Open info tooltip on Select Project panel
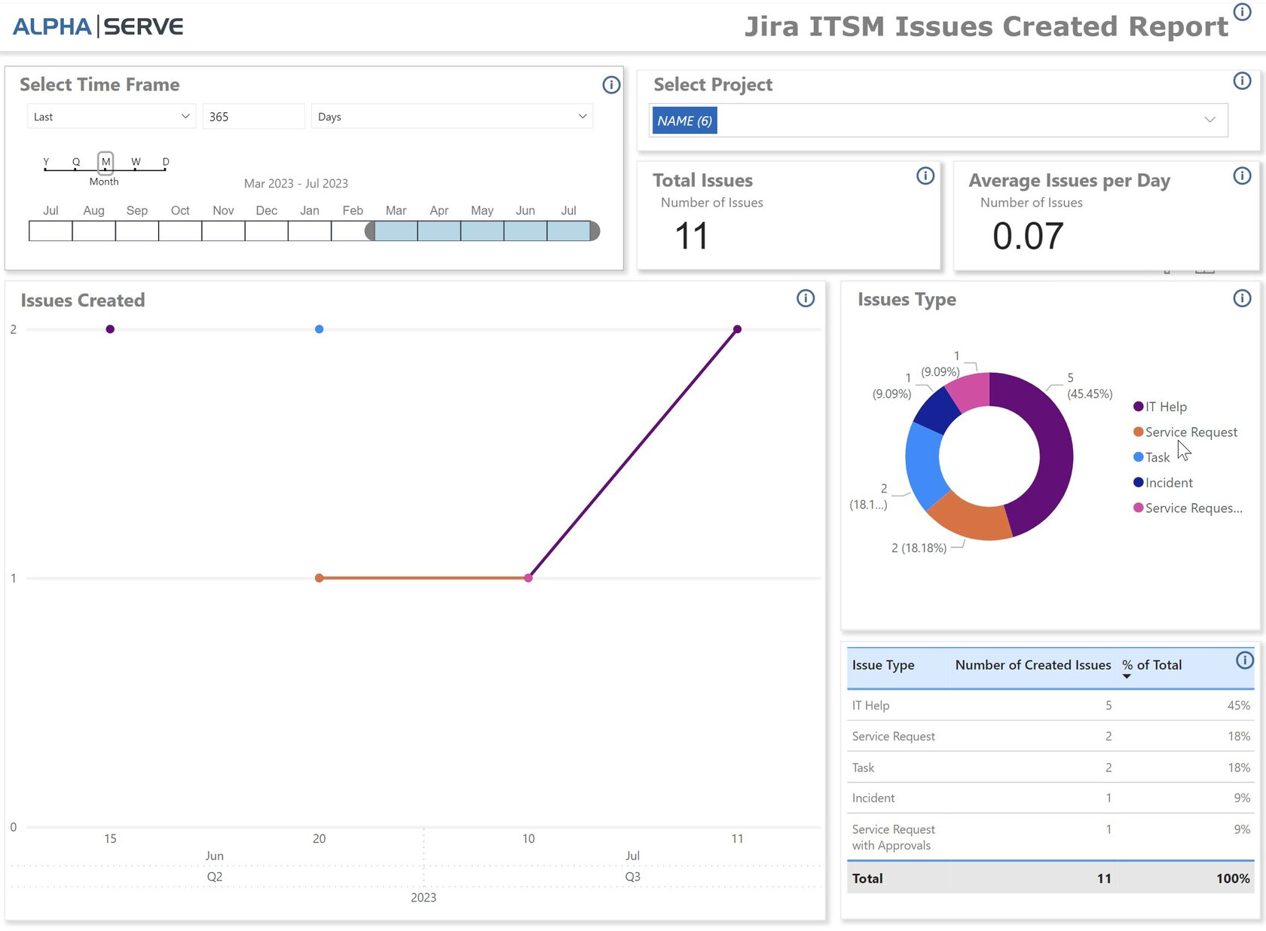This screenshot has height=931, width=1266. click(1242, 80)
